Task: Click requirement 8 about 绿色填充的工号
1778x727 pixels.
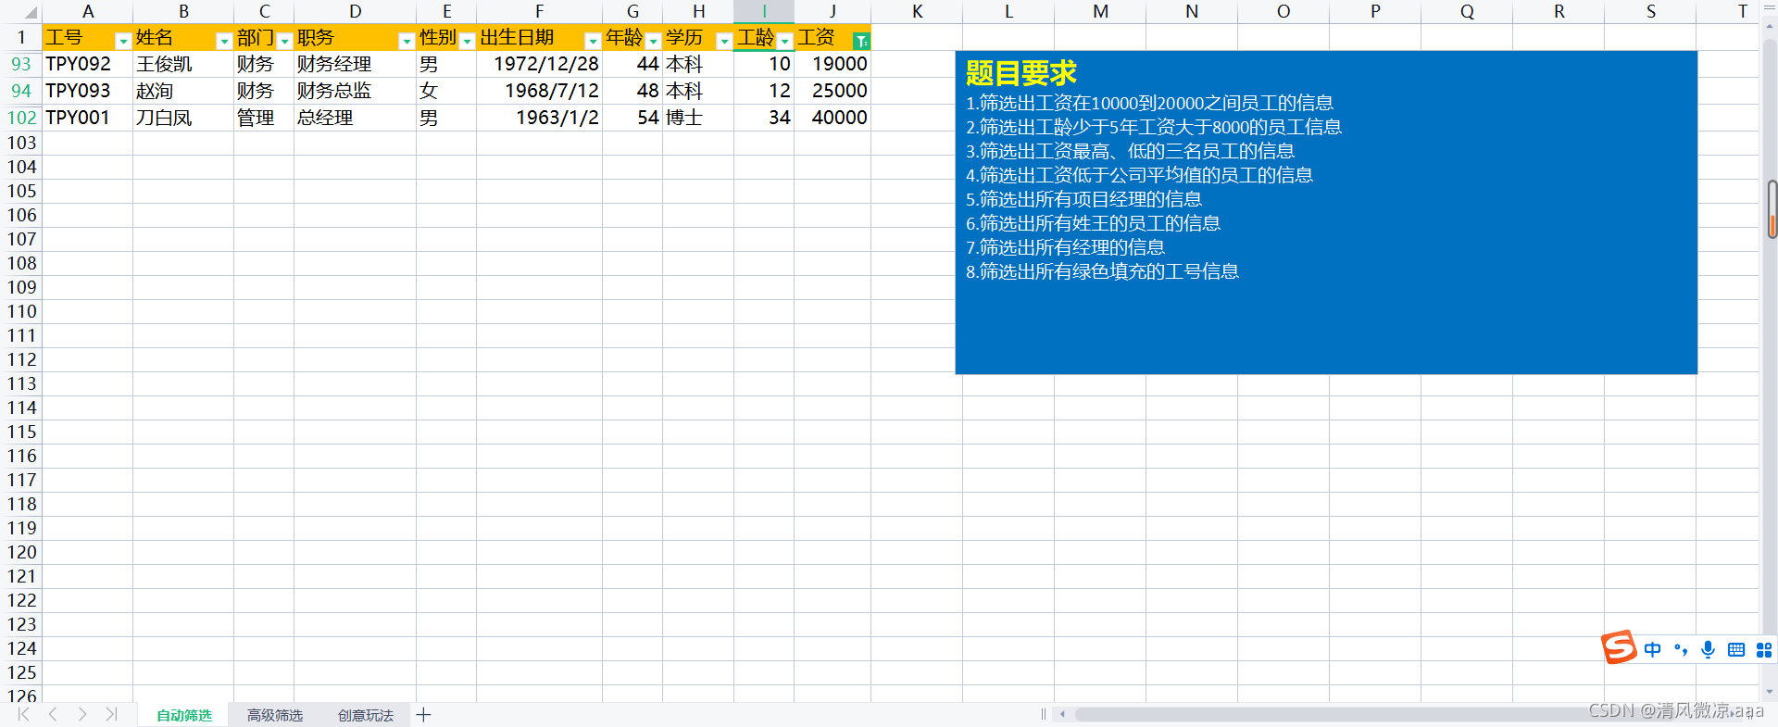Action: tap(1102, 271)
